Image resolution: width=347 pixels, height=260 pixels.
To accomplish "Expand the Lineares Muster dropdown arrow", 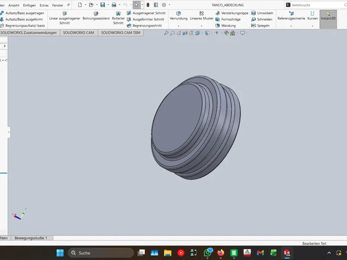I will (201, 26).
